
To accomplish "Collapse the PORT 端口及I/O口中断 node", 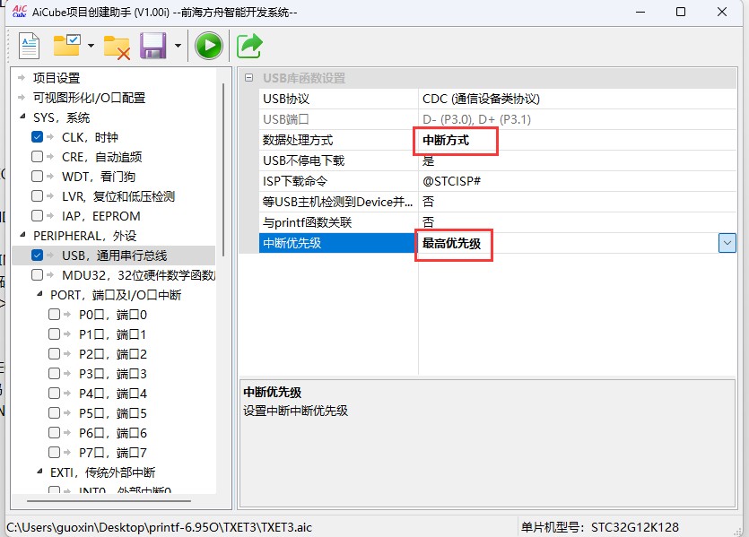I will click(39, 294).
